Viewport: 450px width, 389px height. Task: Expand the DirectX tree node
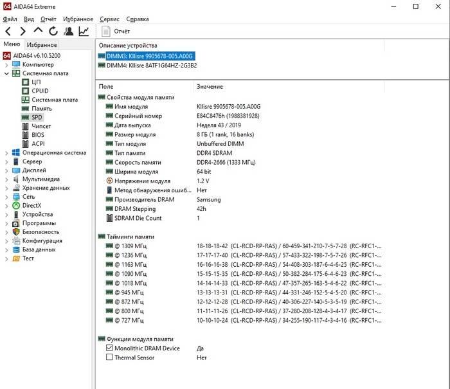coord(6,206)
